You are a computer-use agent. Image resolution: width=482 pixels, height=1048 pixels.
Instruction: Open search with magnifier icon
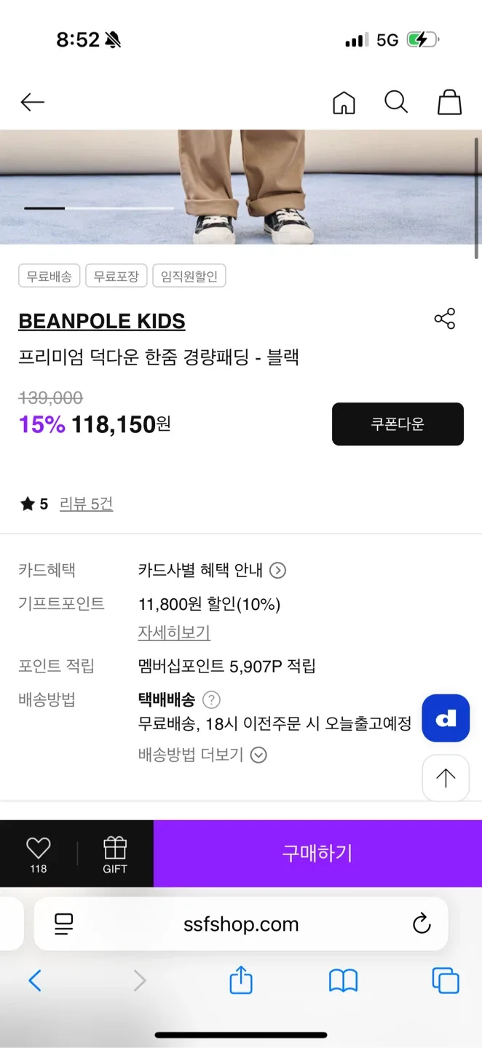click(x=396, y=102)
